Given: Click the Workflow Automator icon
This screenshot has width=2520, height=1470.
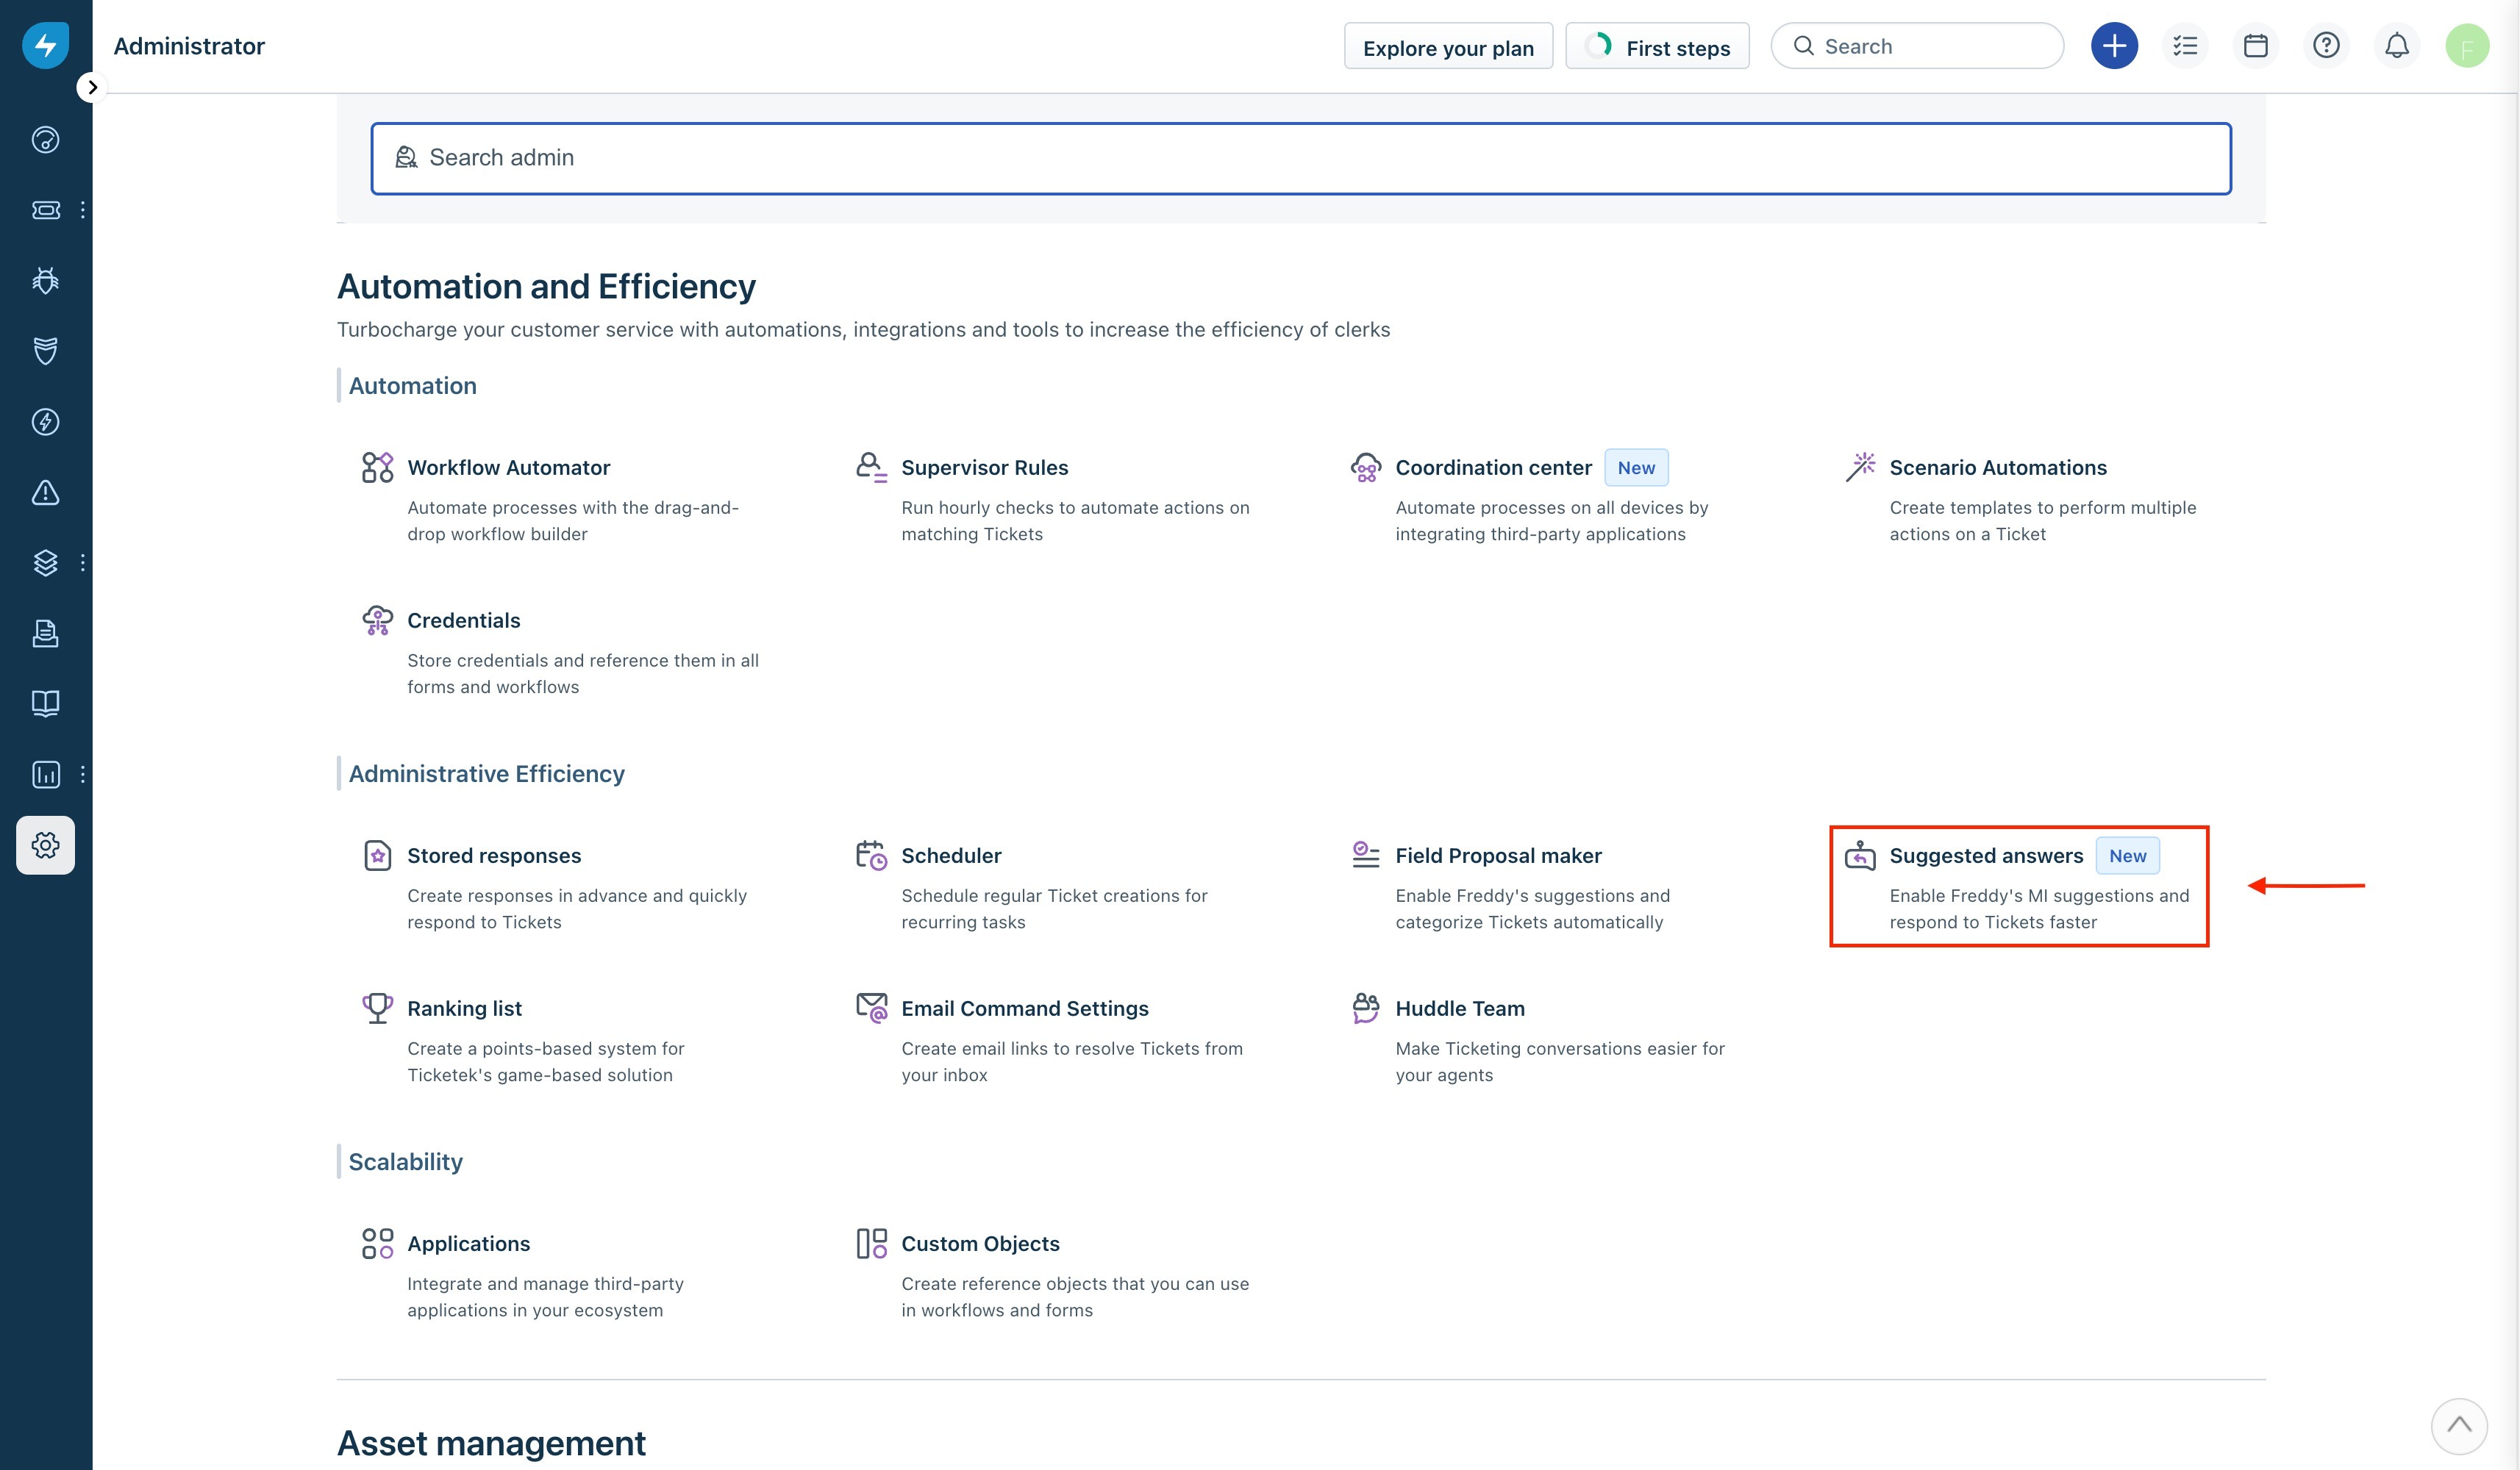Looking at the screenshot, I should 377,467.
